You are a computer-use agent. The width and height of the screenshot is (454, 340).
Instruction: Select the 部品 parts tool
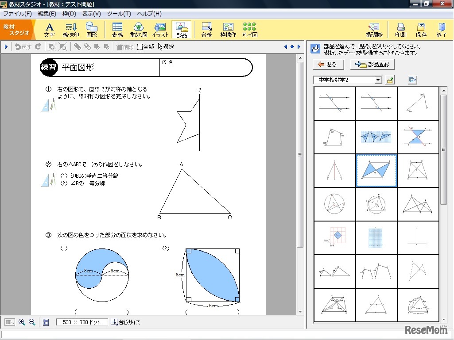182,30
